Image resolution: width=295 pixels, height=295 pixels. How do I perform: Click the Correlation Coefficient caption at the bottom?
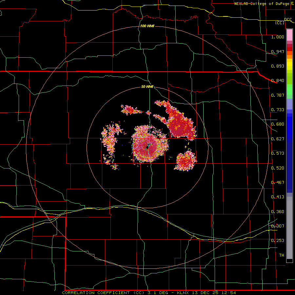click(x=149, y=293)
